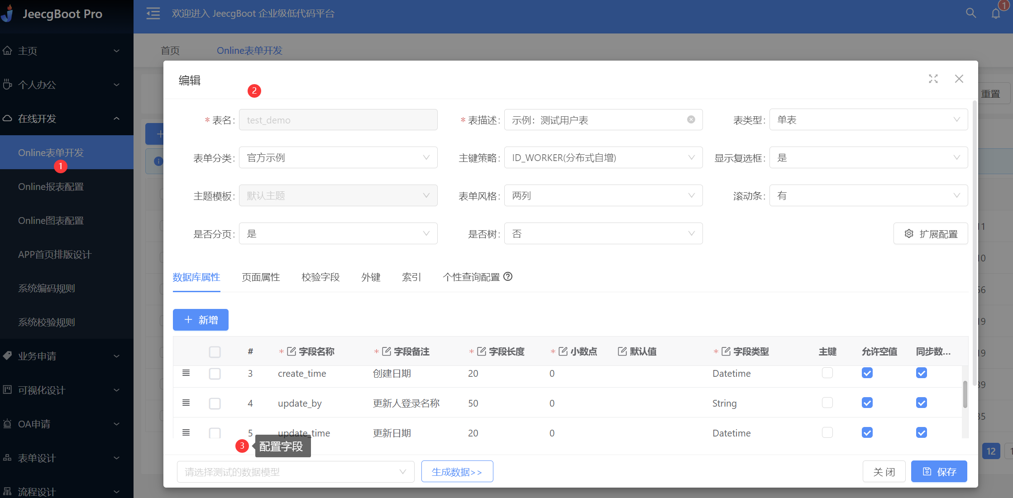Click fullscreen expand icon in edit dialog
This screenshot has height=498, width=1013.
pos(933,79)
